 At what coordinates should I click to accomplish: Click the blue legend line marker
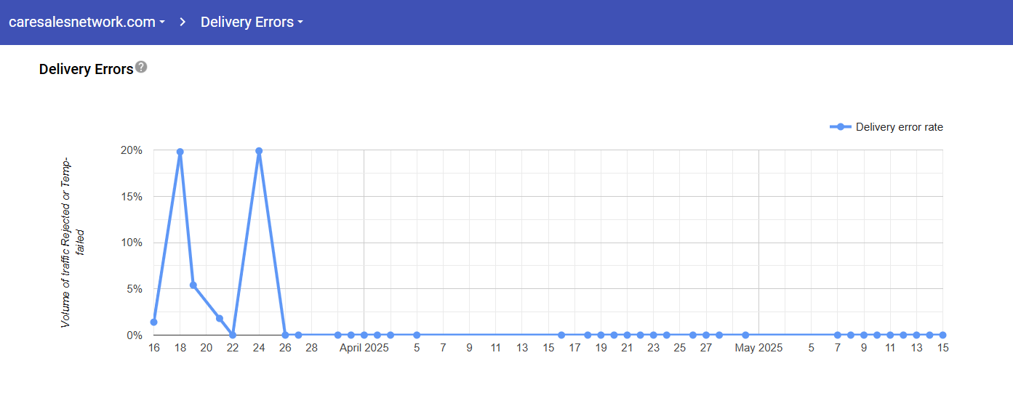[841, 127]
